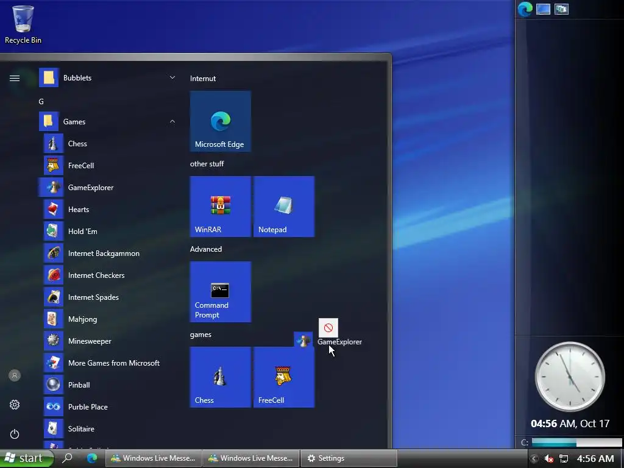Click the games group heading
624x468 pixels.
(x=200, y=335)
